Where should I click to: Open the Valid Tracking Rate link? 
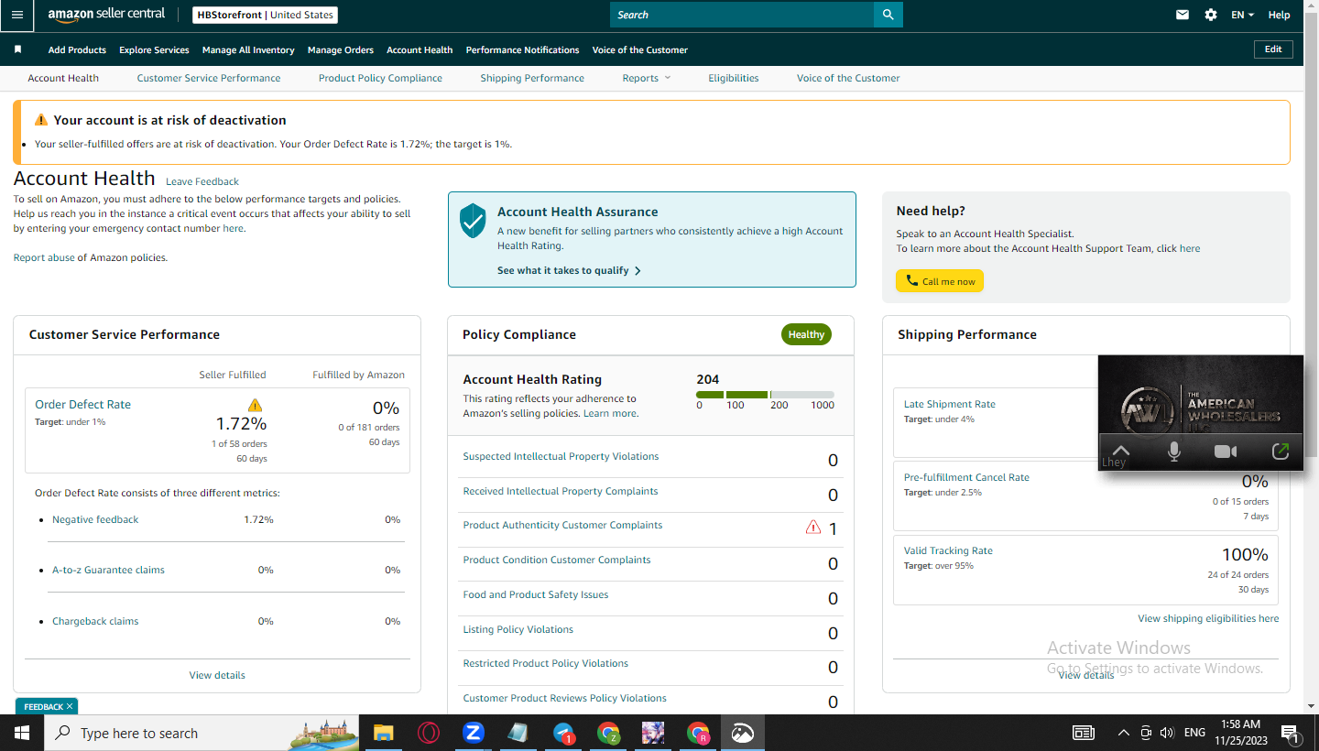(x=948, y=550)
